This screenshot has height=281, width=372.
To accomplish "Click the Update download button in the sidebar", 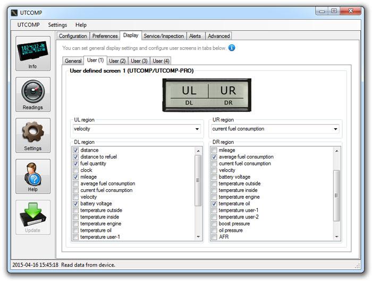I will tap(33, 217).
